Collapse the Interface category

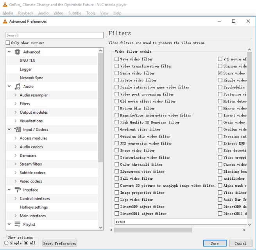(x=9, y=189)
